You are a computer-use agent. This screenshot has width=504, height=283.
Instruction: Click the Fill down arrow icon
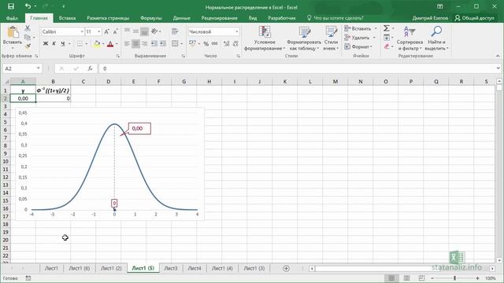point(387,38)
